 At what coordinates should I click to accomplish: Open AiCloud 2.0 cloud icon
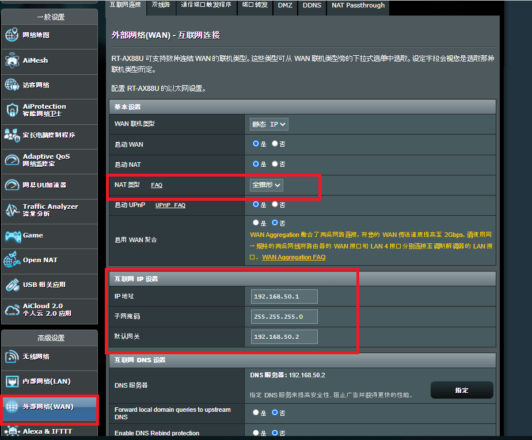[12, 310]
